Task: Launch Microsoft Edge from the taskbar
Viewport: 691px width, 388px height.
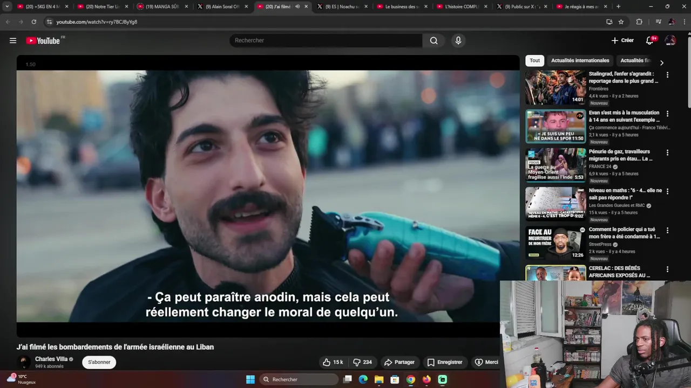Action: (363, 379)
